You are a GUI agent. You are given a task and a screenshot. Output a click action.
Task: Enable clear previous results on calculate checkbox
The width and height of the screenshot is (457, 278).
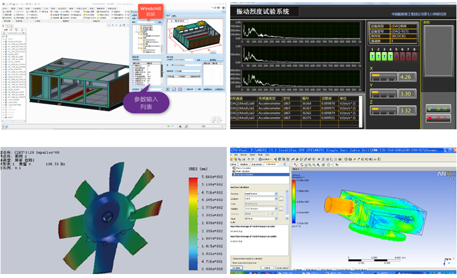231,259
